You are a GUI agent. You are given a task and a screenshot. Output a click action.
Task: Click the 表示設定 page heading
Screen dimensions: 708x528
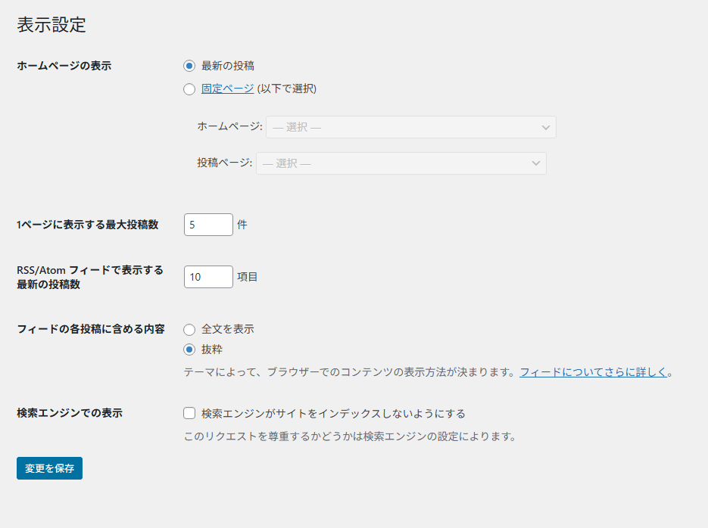click(51, 25)
